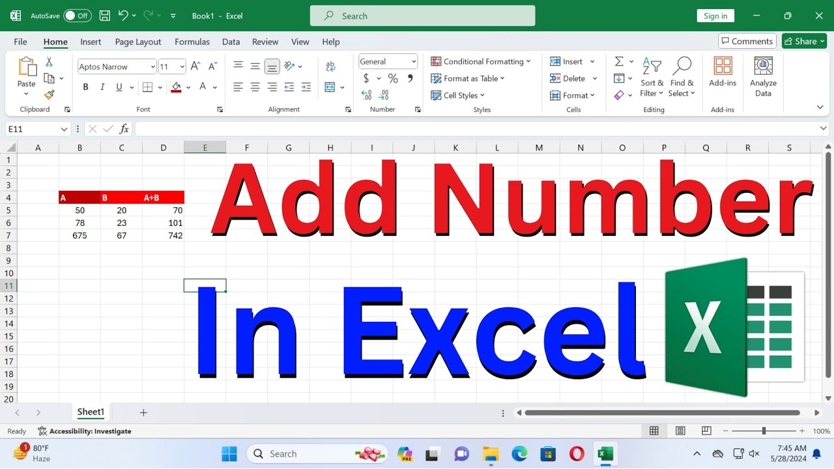Click the Decrease Indent icon
The image size is (834, 469).
click(x=289, y=87)
